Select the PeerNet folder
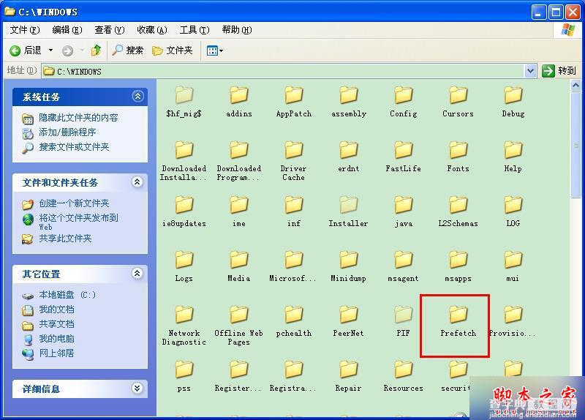The image size is (585, 420). tap(349, 321)
